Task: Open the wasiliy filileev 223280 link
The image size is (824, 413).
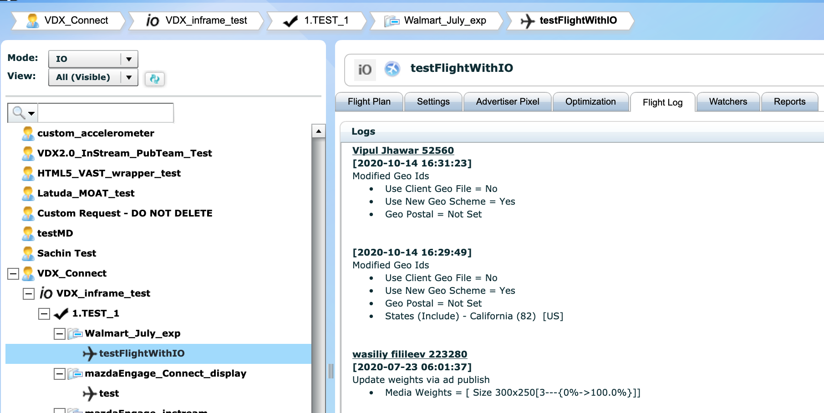Action: (x=409, y=354)
